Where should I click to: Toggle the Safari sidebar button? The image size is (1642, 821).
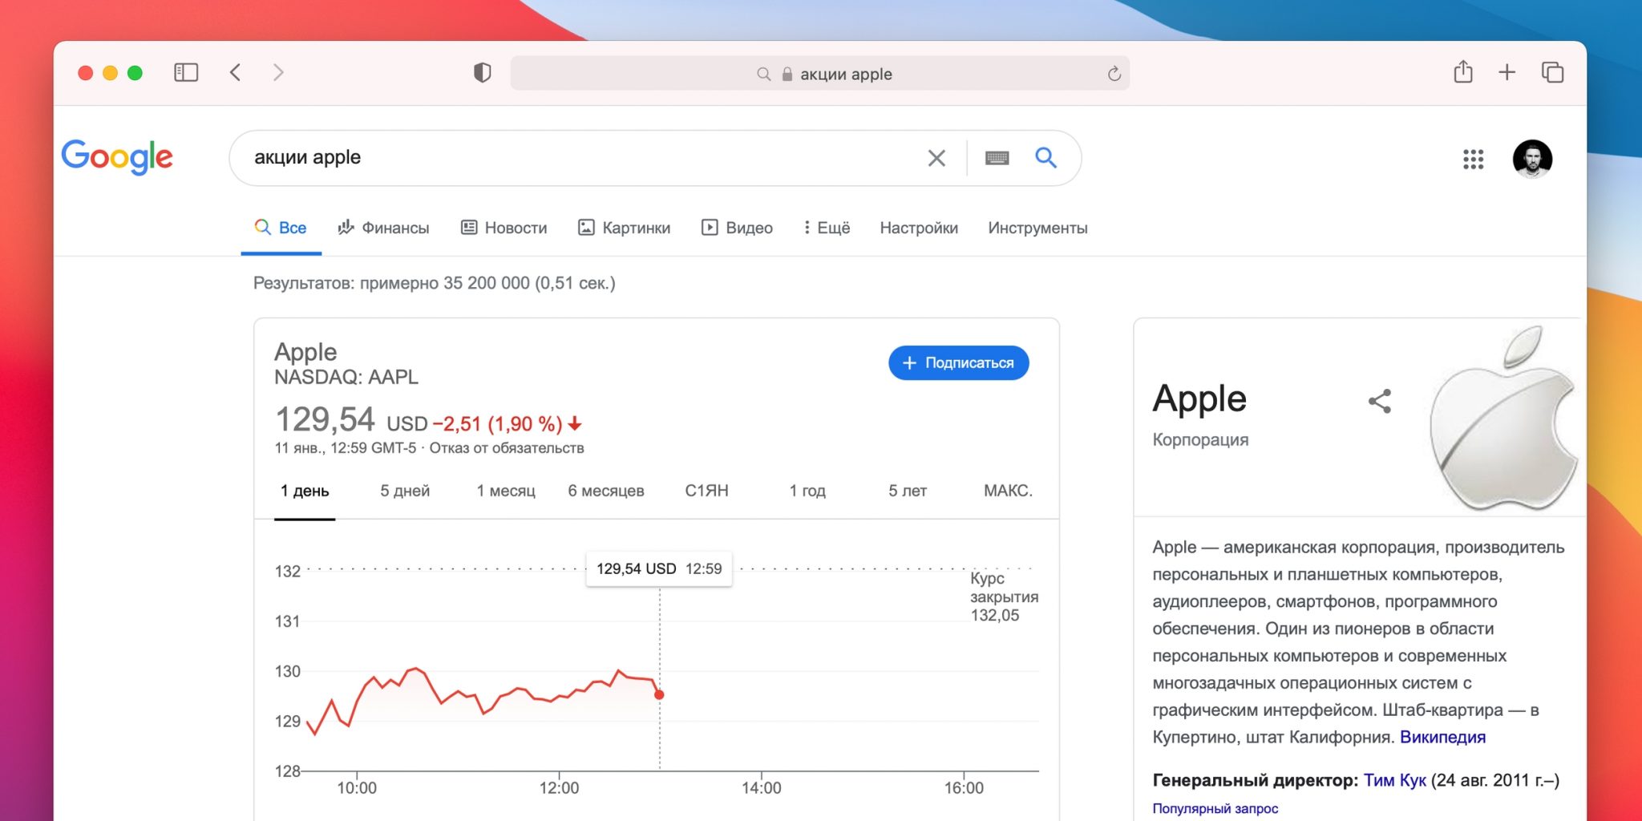coord(186,73)
